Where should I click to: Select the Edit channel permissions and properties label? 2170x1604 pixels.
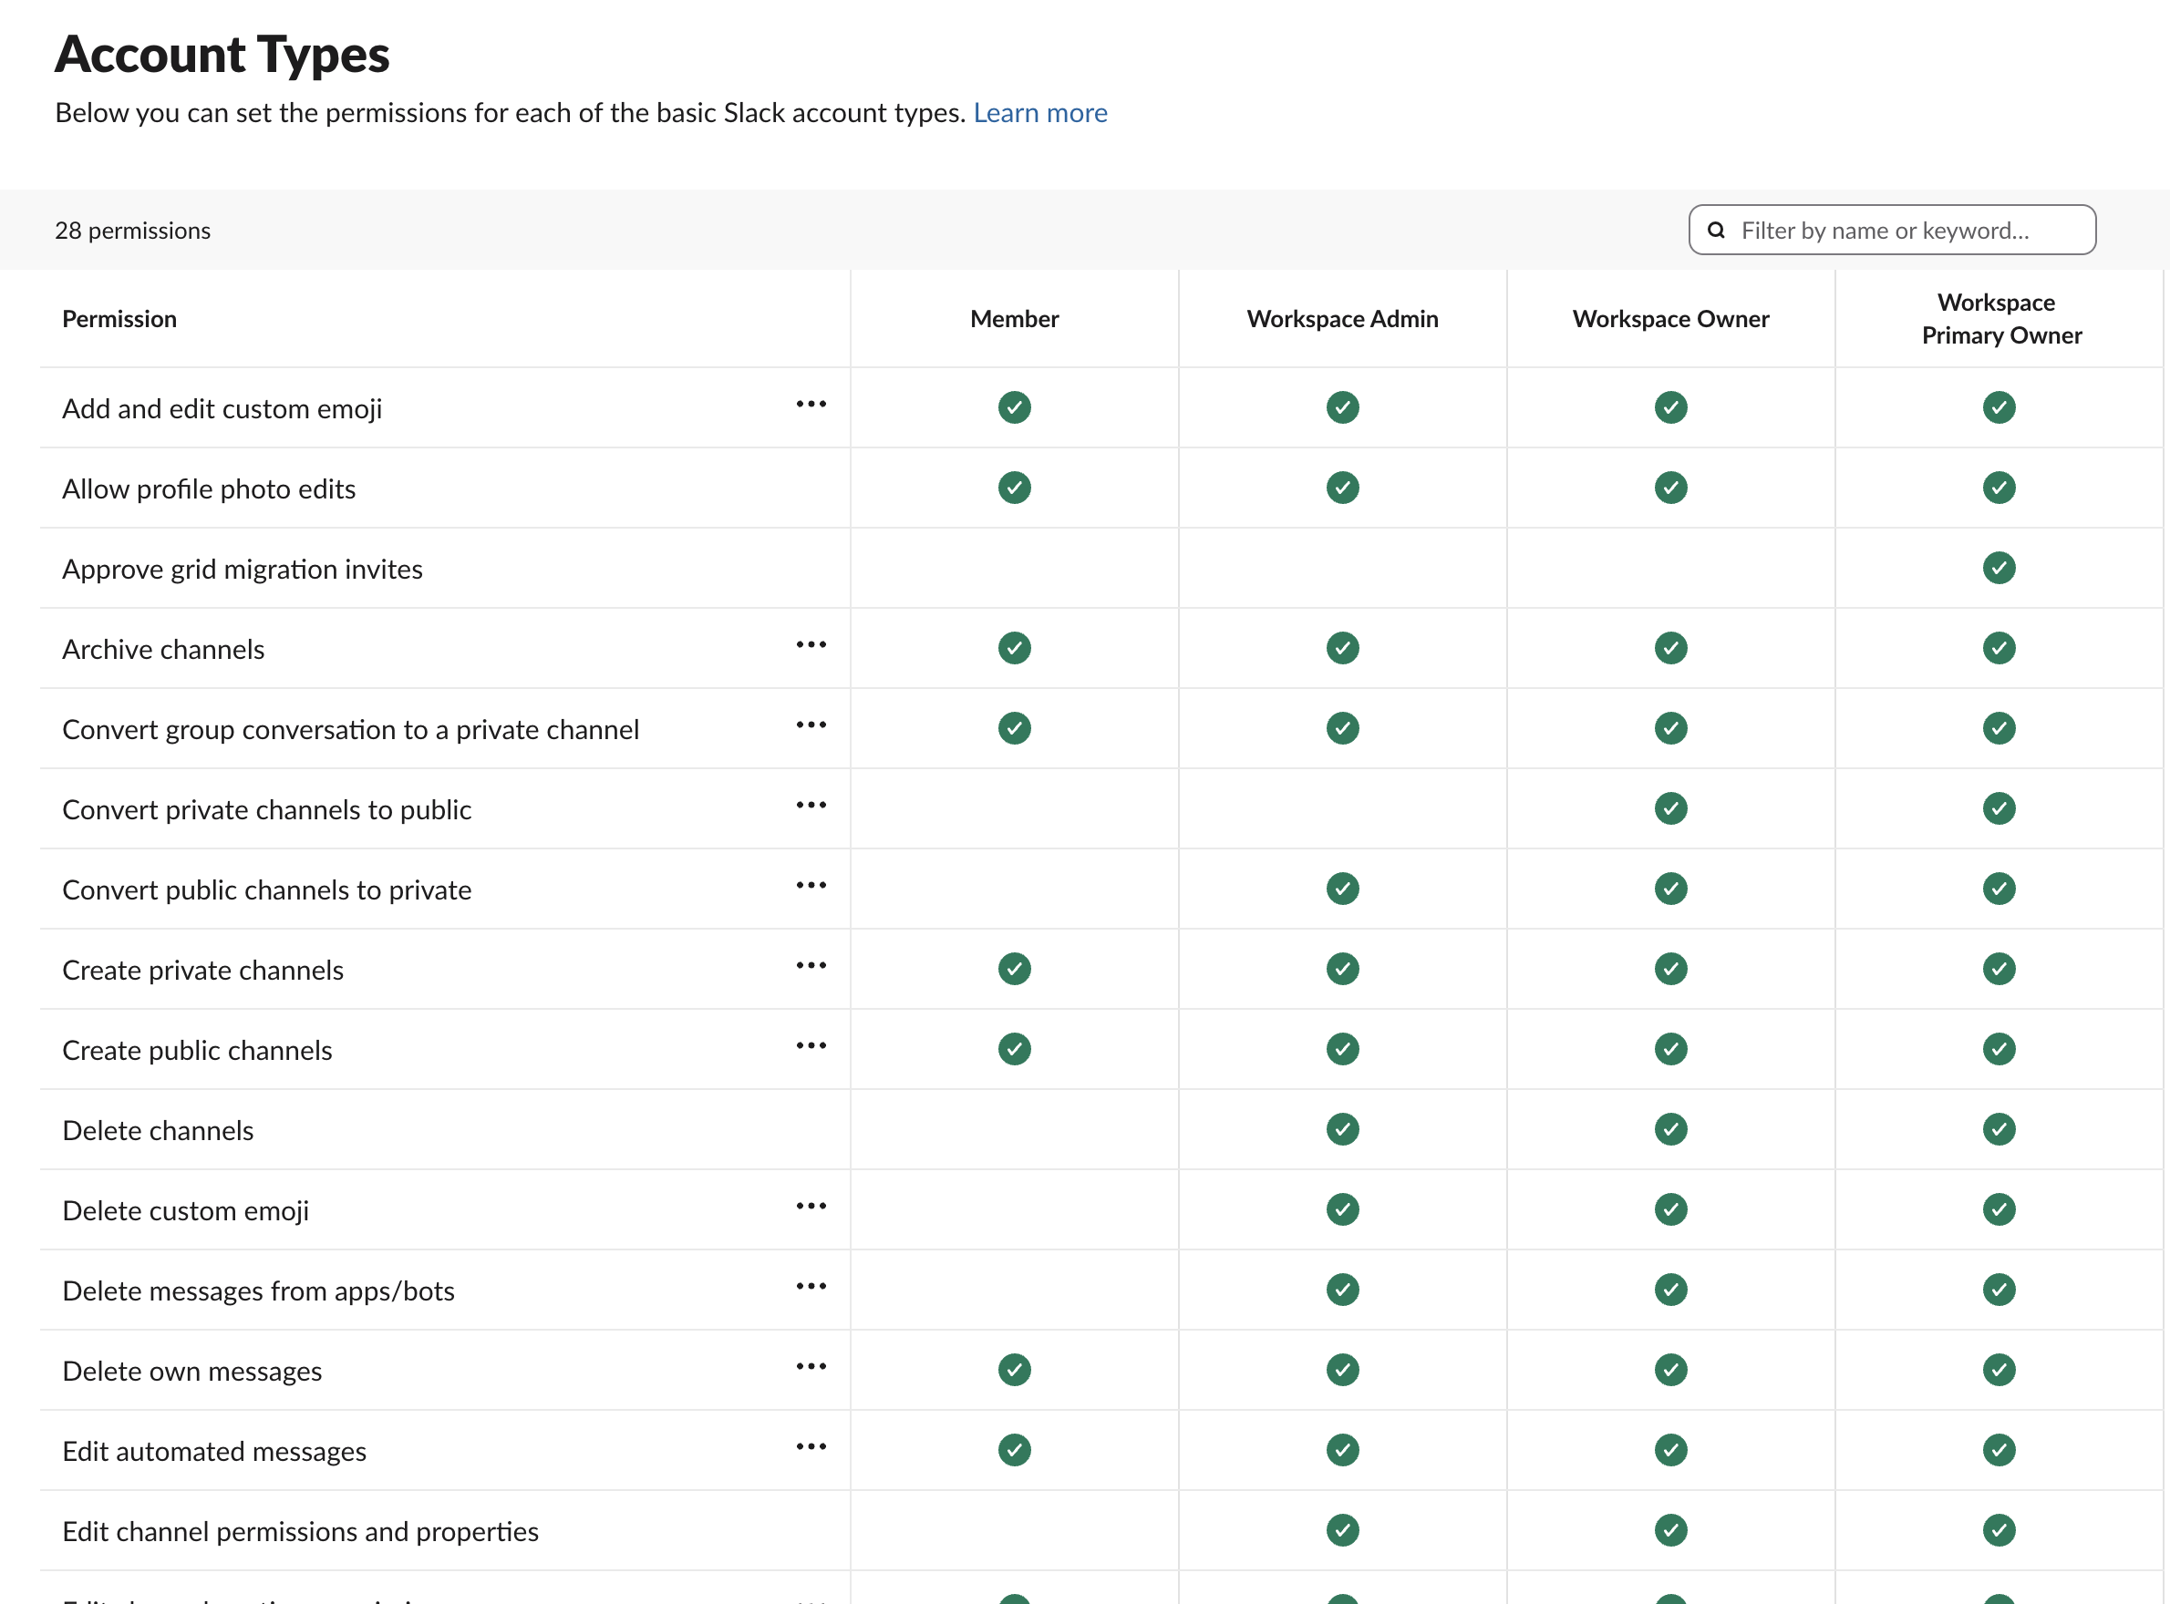point(300,1531)
